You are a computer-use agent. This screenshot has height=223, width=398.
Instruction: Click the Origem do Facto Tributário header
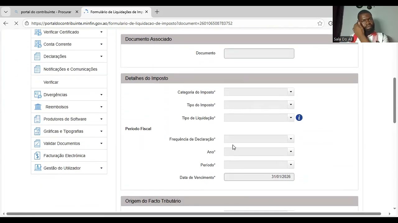[239, 201]
